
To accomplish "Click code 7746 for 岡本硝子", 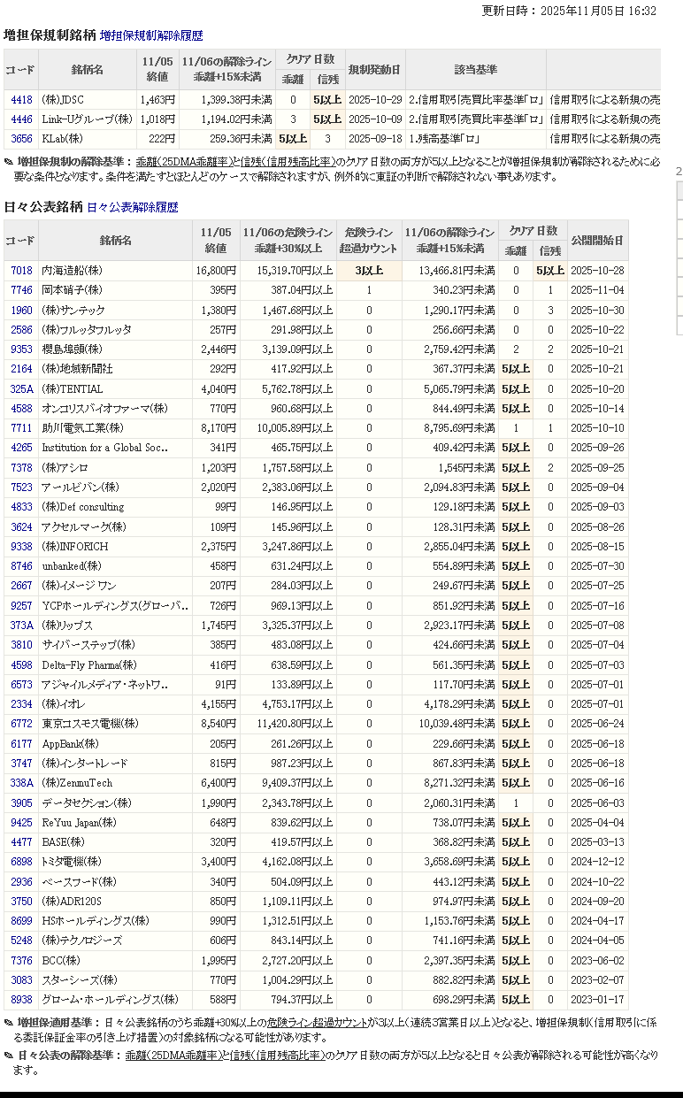I will click(x=21, y=290).
